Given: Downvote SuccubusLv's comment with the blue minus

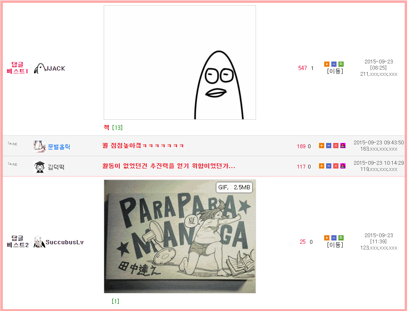Looking at the screenshot, I should pos(334,238).
